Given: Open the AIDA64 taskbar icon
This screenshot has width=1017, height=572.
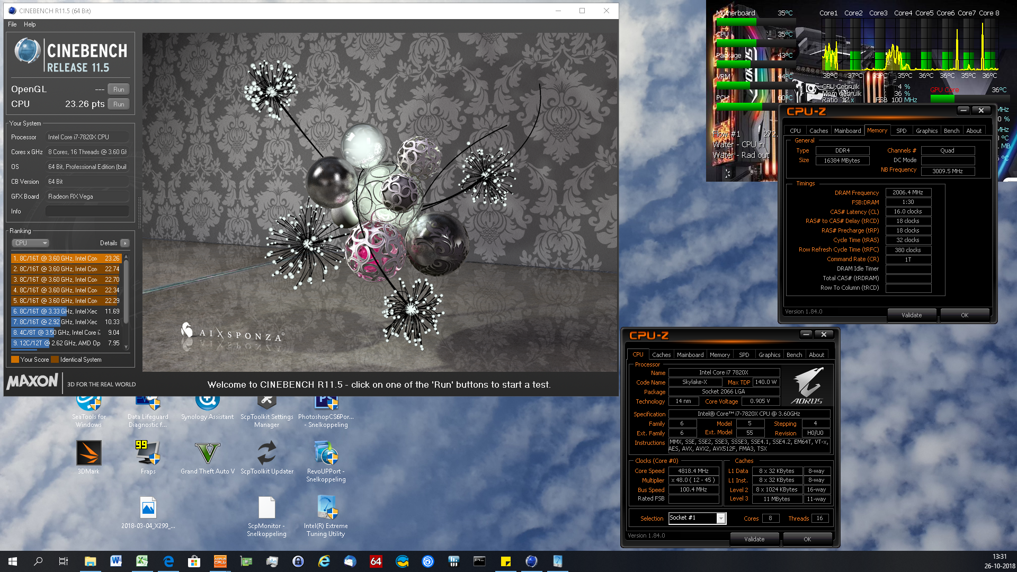Looking at the screenshot, I should 376,561.
